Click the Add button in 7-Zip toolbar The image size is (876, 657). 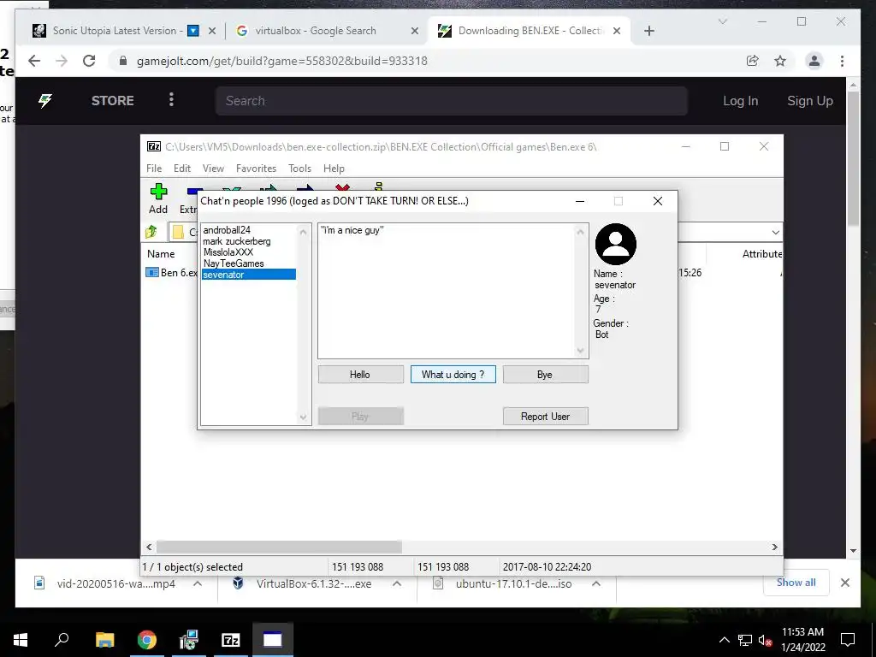point(158,198)
